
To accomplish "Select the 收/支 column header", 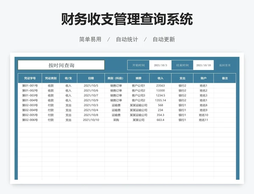I will [68, 78].
